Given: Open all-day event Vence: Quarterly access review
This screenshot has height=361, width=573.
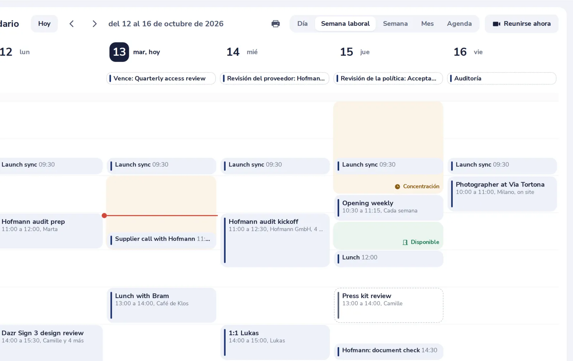Looking at the screenshot, I should click(161, 78).
